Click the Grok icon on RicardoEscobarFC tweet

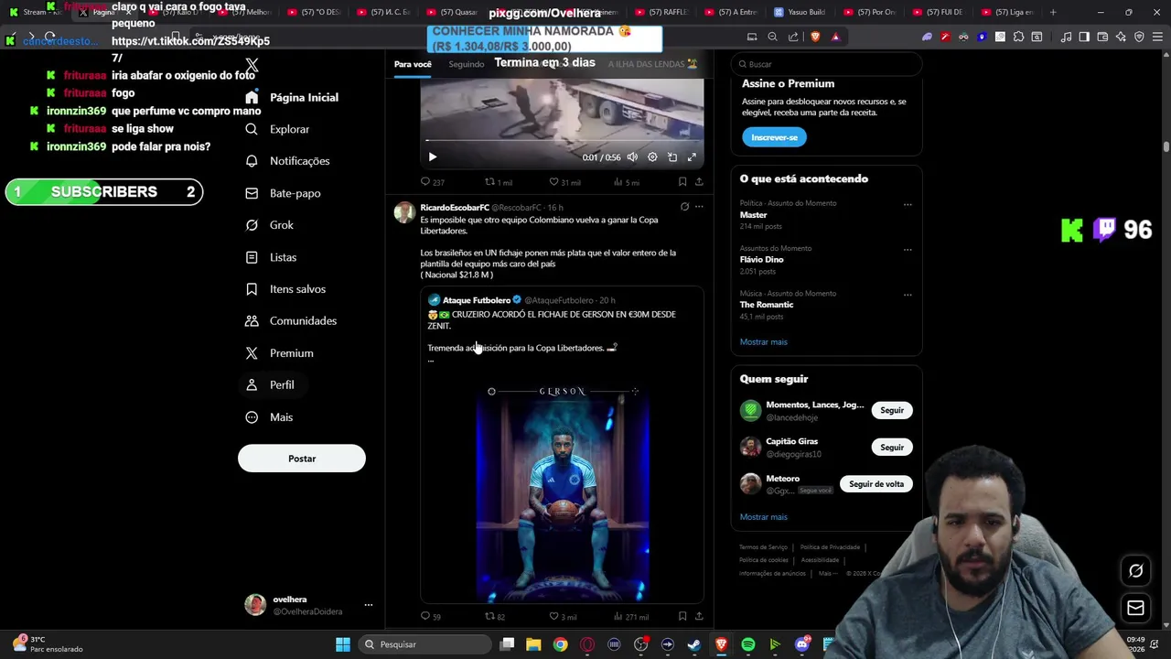(x=684, y=207)
